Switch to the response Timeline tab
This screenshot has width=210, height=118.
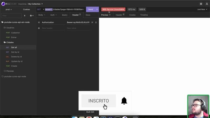(144, 15)
